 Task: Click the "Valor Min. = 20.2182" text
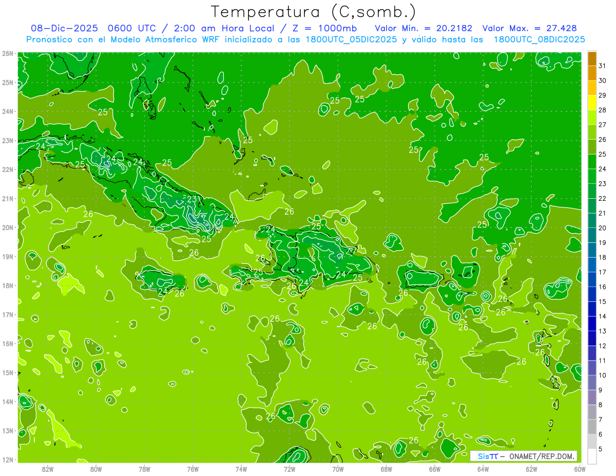click(423, 28)
